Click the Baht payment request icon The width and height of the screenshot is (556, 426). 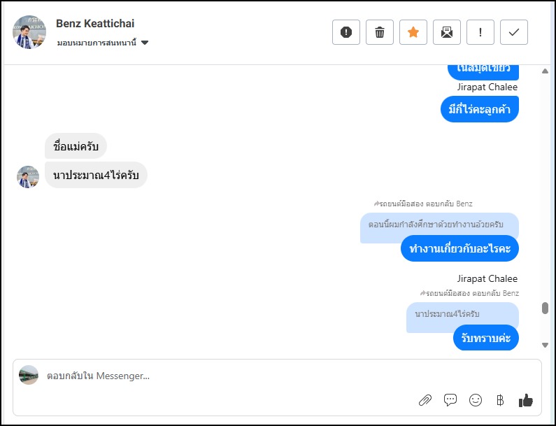[x=500, y=400]
